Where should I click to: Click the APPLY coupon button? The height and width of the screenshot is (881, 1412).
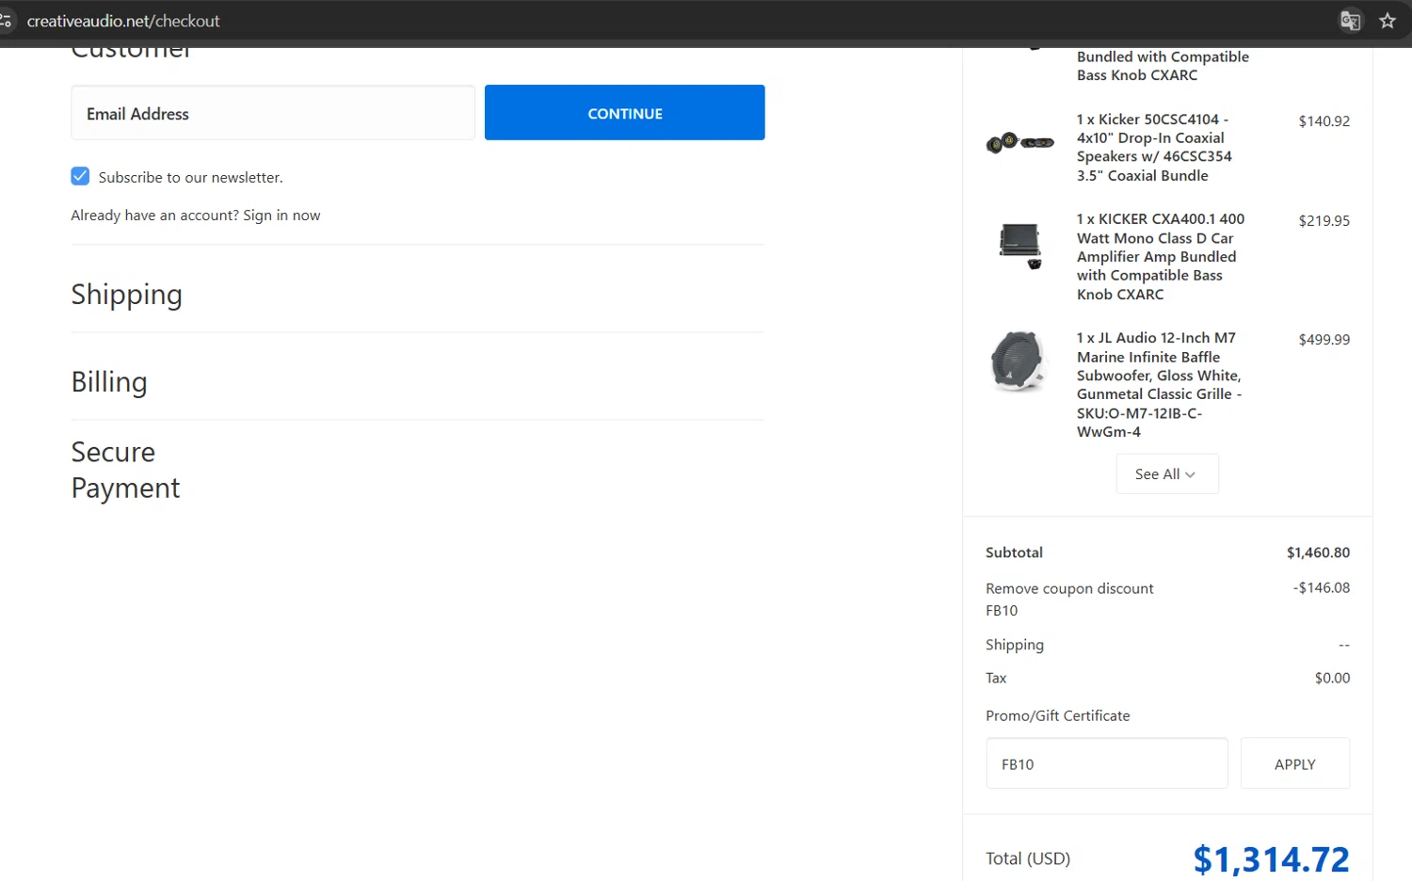tap(1294, 763)
